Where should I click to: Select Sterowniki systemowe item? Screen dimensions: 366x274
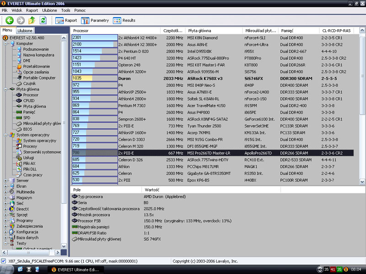(42, 152)
